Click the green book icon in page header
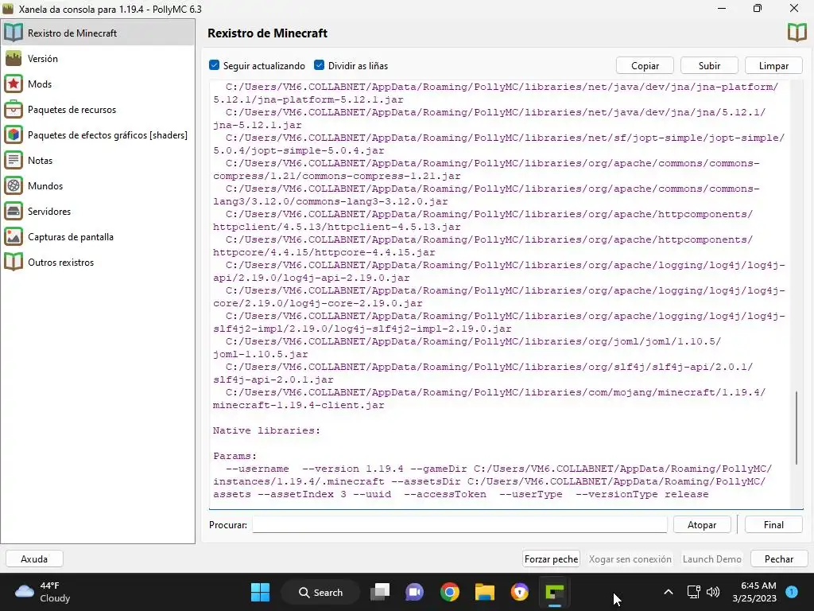Image resolution: width=814 pixels, height=611 pixels. 797,33
